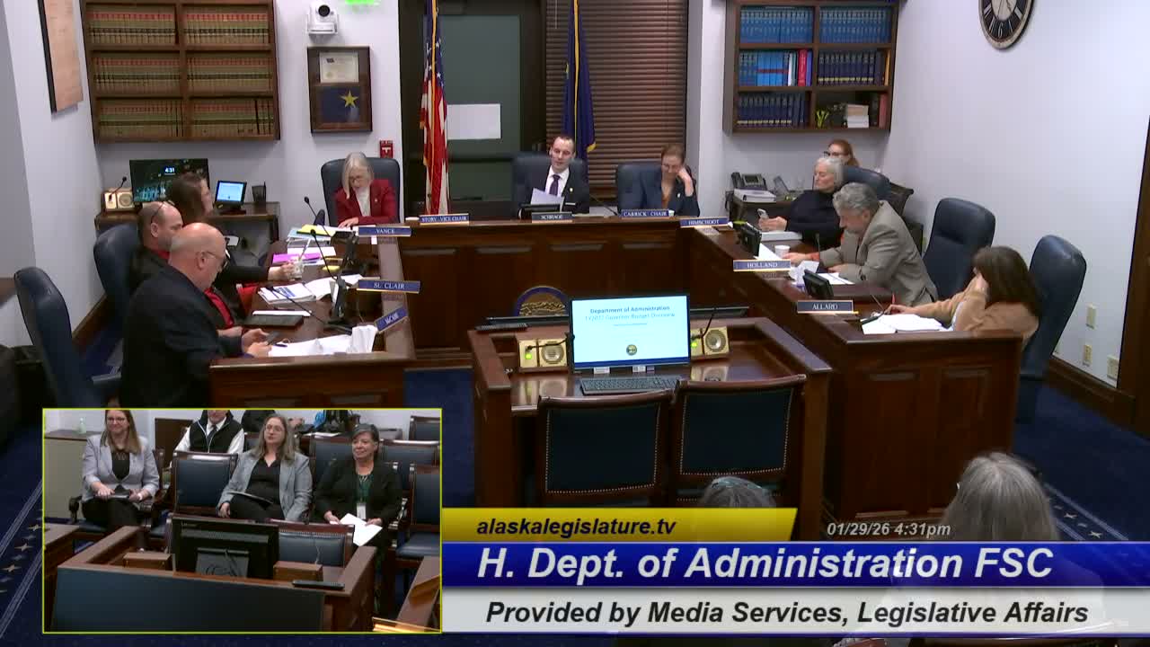Screen dimensions: 1150x647
Task: Select the "CARRICK, CHAIR" nameplate
Action: coord(645,214)
